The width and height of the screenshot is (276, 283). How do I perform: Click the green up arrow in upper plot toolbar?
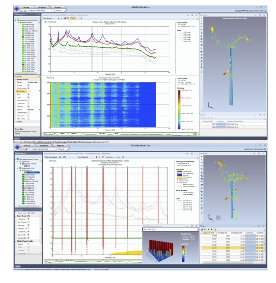click(x=59, y=18)
